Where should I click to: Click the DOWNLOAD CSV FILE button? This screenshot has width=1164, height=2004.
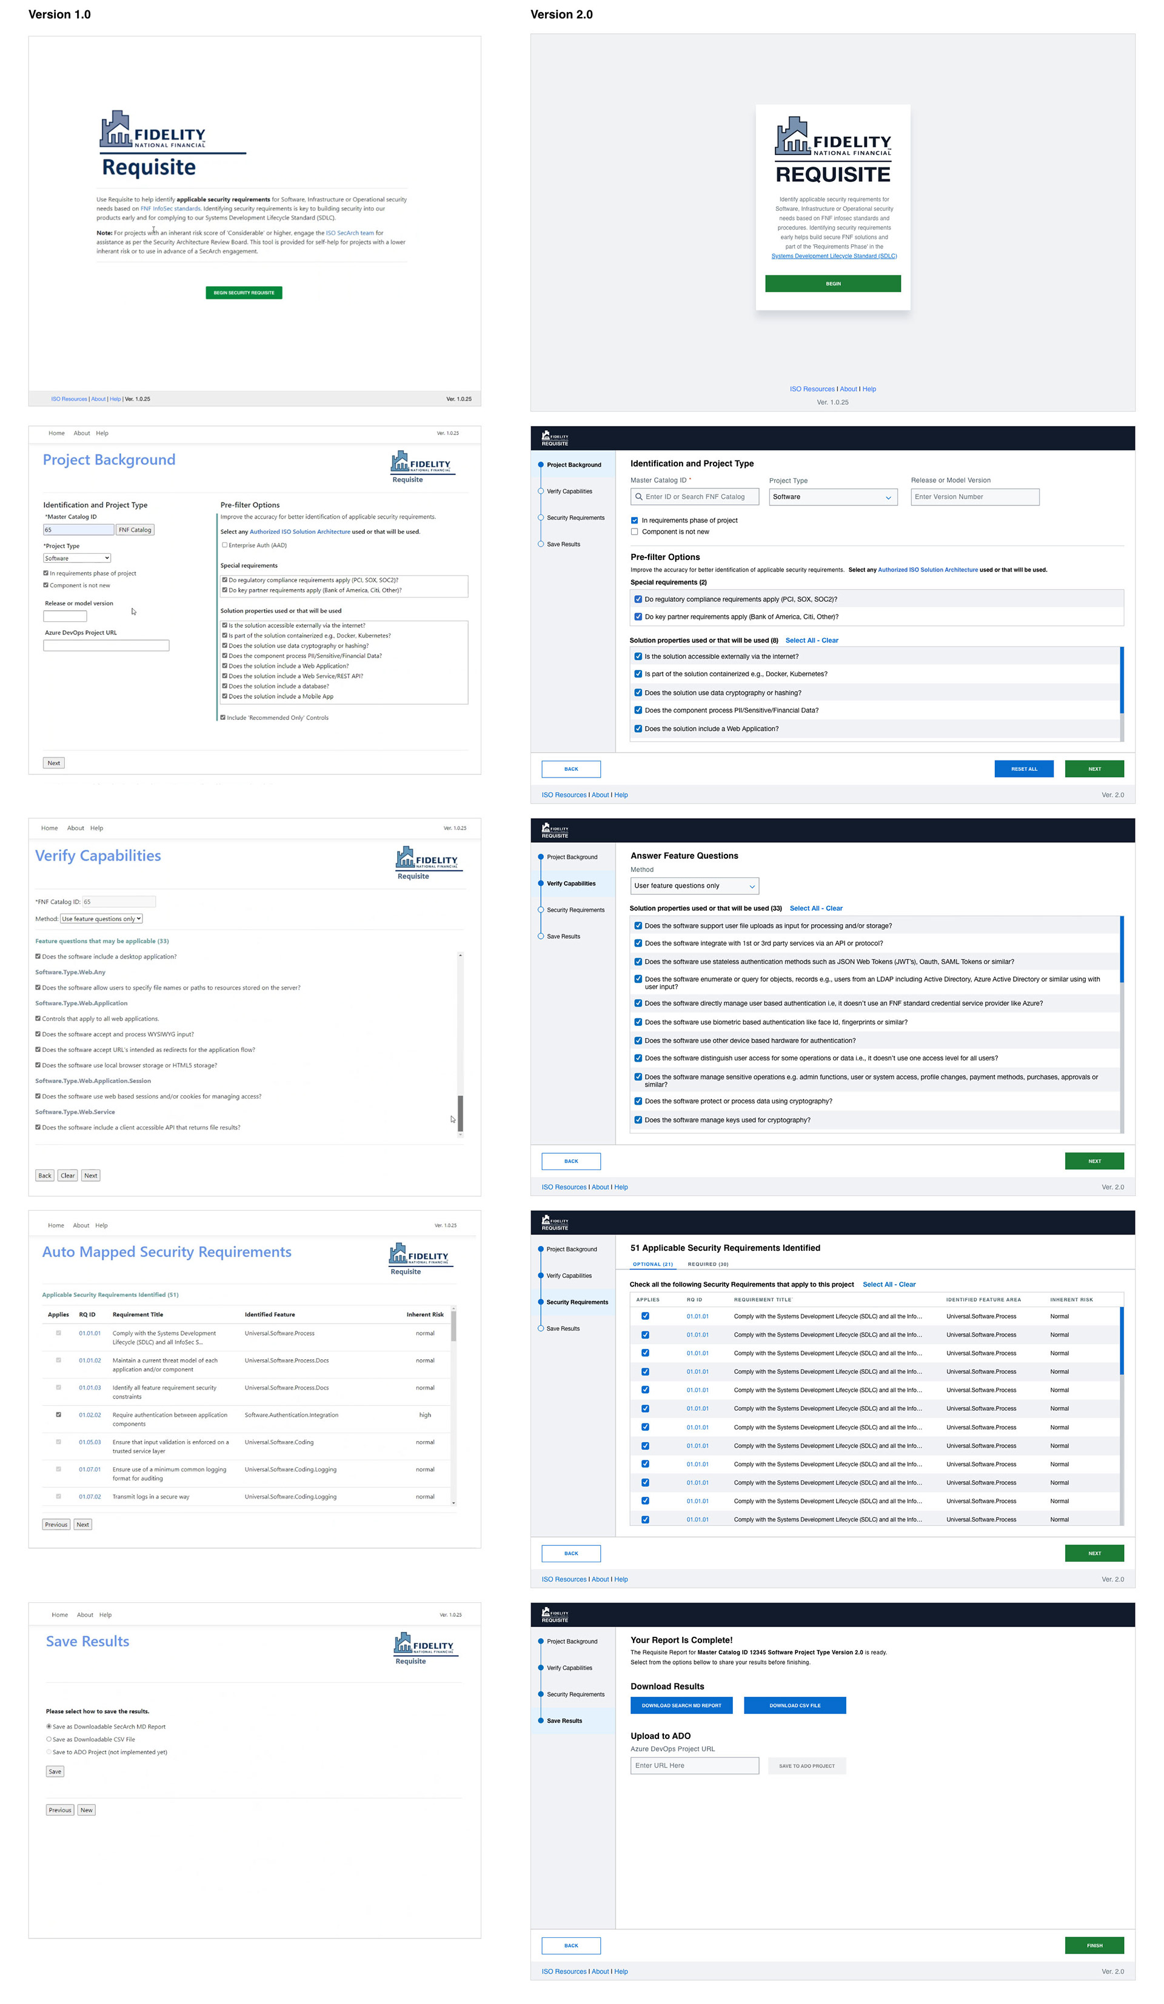coord(794,1706)
